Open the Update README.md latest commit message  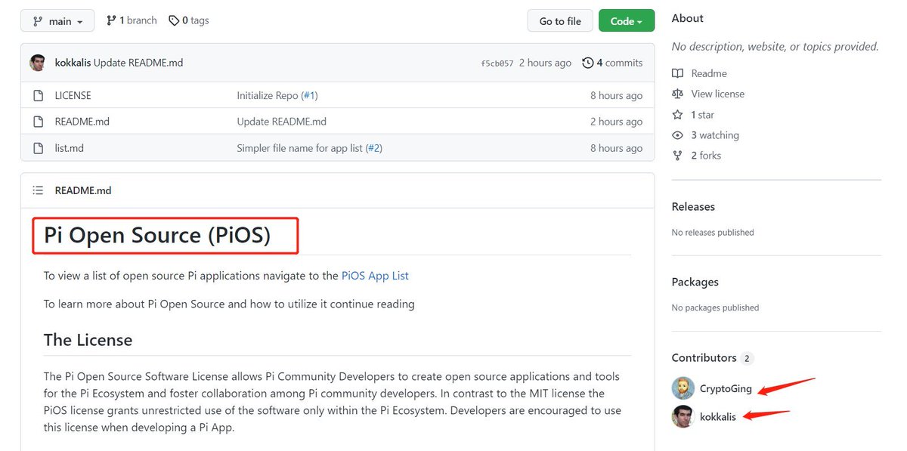[x=138, y=63]
